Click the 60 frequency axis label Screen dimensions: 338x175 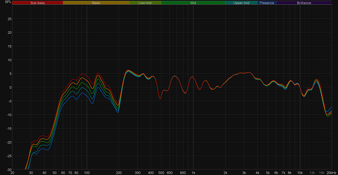click(x=63, y=173)
